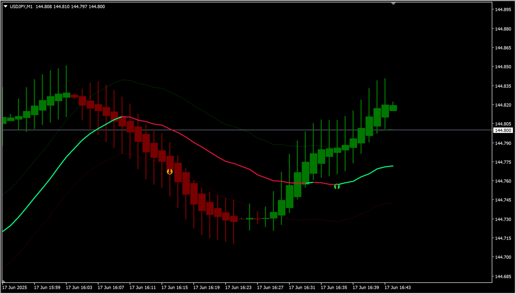Click the 144.835 price scale label
Image resolution: width=516 pixels, height=294 pixels.
pos(503,86)
